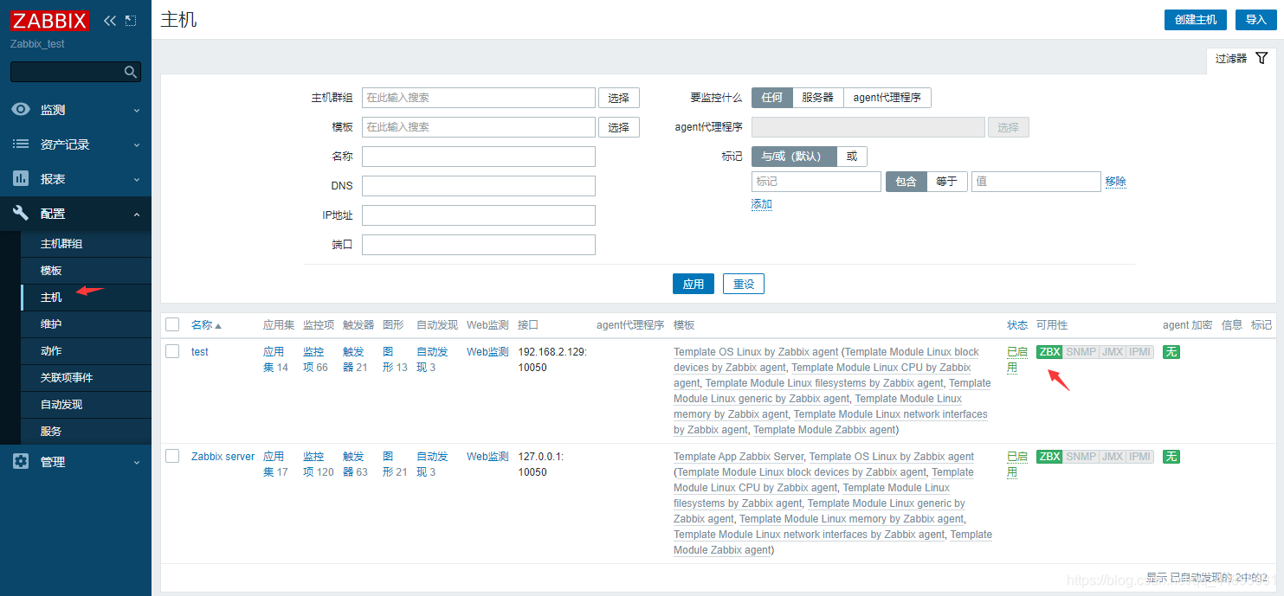Open 主机 submenu item
This screenshot has height=596, width=1284.
coord(86,298)
